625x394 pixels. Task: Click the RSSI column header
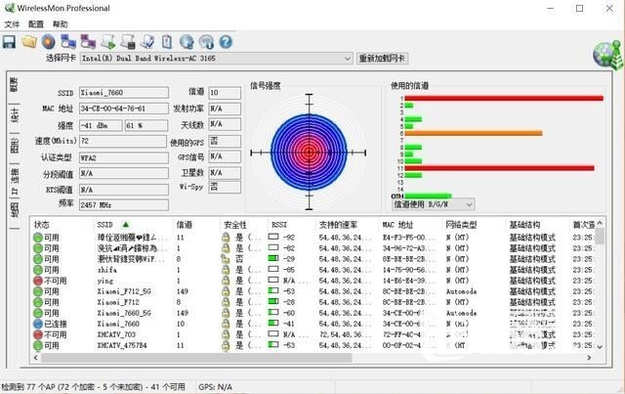coord(279,224)
